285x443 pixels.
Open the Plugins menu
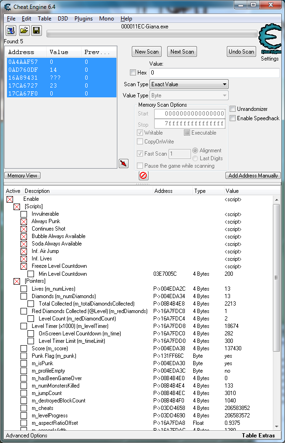pos(84,19)
